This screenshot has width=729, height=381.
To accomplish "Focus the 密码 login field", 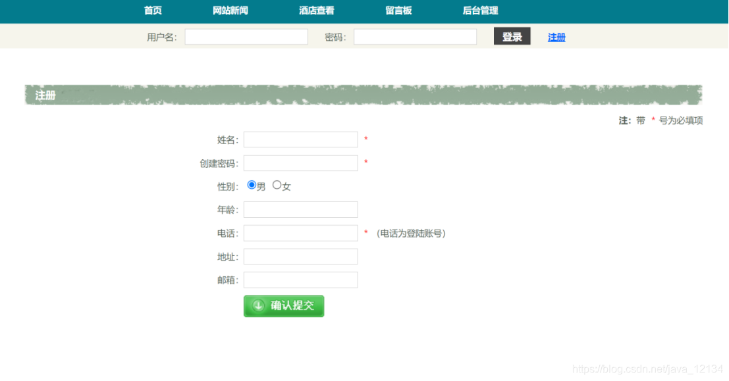I will (x=415, y=37).
